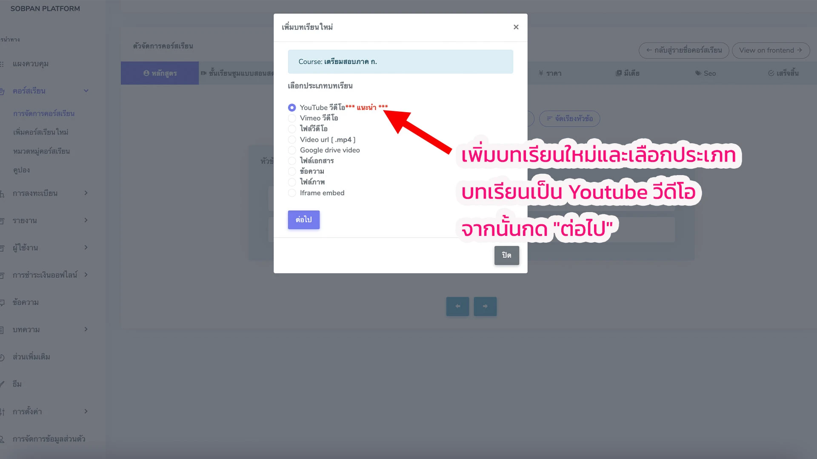Viewport: 817px width, 459px height.
Task: Select Vimeo วีดีโอ radio option
Action: tap(292, 118)
